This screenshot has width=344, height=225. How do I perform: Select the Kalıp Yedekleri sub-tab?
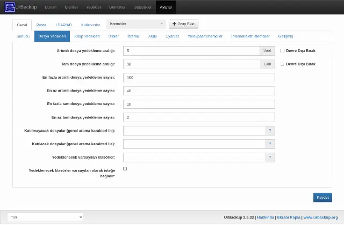point(87,36)
